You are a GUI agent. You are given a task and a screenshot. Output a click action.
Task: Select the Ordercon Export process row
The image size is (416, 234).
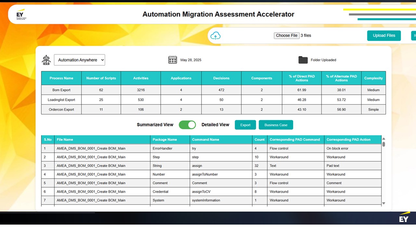tap(214, 110)
